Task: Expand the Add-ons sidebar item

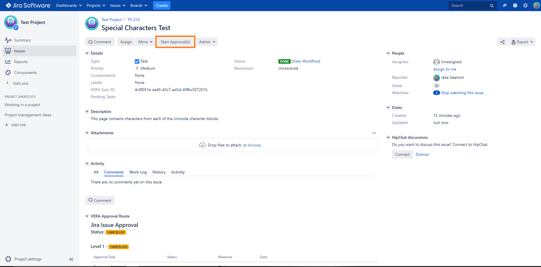Action: [x=7, y=83]
